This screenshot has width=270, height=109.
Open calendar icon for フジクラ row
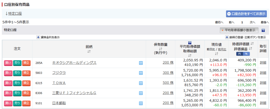tap(141, 73)
